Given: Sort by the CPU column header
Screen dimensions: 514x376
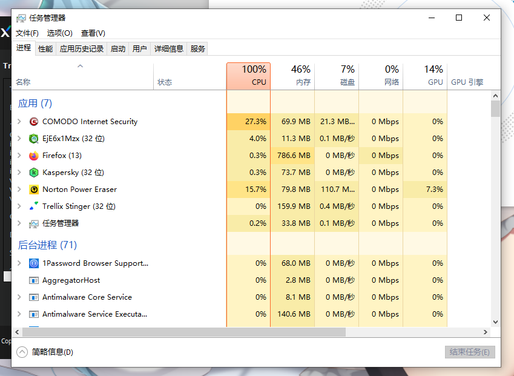Looking at the screenshot, I should (248, 76).
